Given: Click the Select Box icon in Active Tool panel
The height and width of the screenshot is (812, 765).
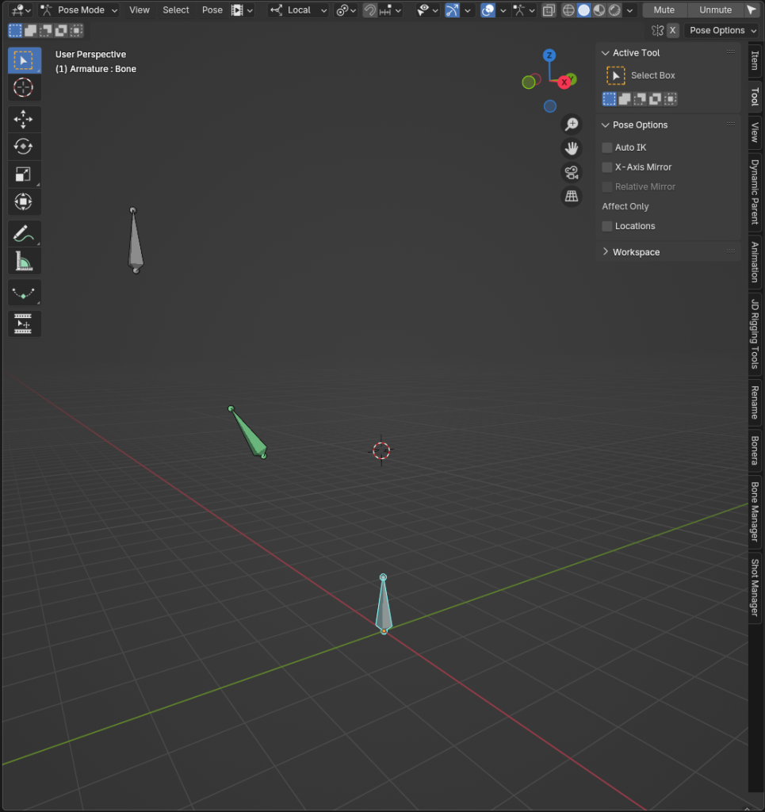Looking at the screenshot, I should [x=615, y=75].
